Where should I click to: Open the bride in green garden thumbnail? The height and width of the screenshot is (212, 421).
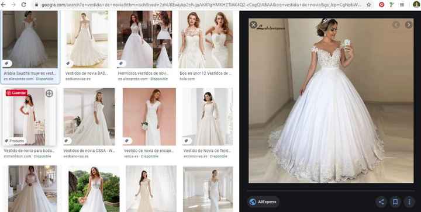pos(94,189)
